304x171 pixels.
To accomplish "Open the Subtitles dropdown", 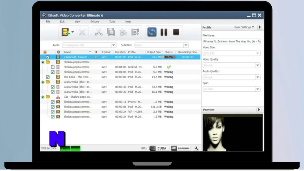I will coord(186,45).
